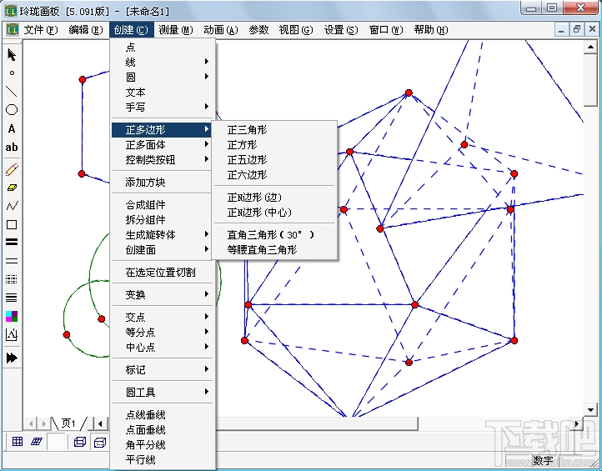This screenshot has height=471, width=602.
Task: Select the point tool in the left toolbar
Action: point(12,73)
